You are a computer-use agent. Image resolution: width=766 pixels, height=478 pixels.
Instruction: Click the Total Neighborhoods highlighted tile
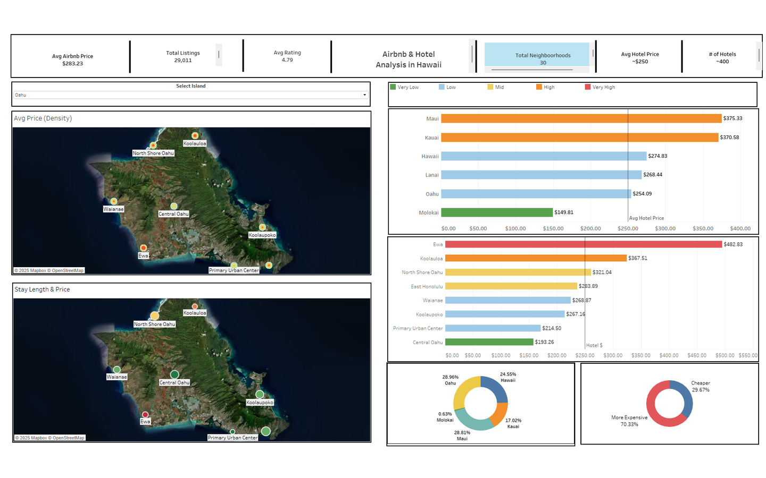(537, 55)
